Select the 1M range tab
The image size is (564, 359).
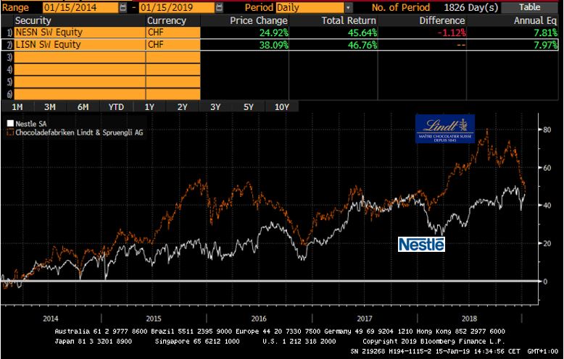(x=17, y=107)
